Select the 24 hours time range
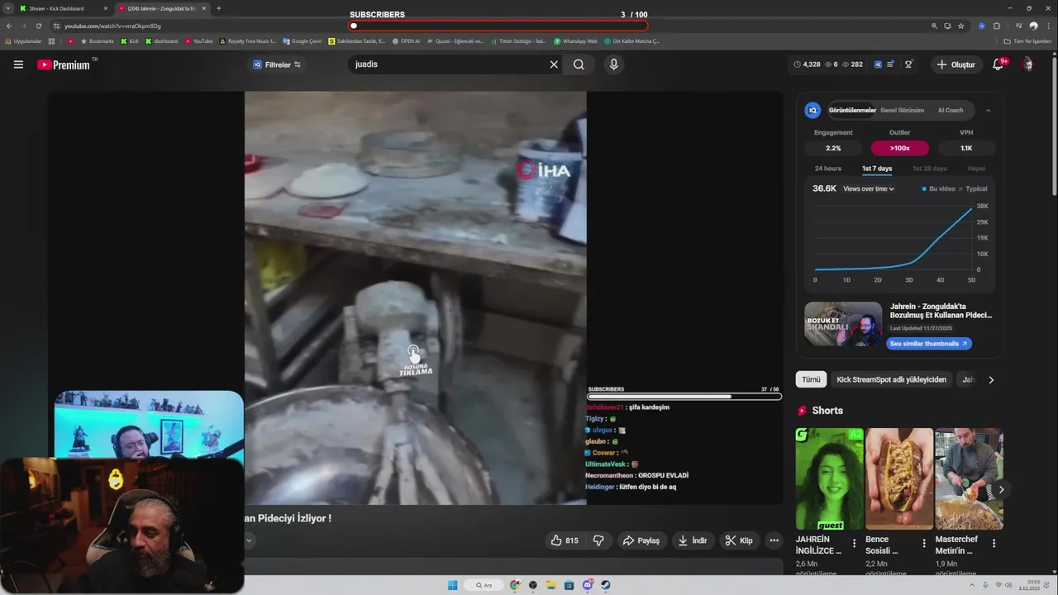This screenshot has width=1058, height=595. pos(828,169)
